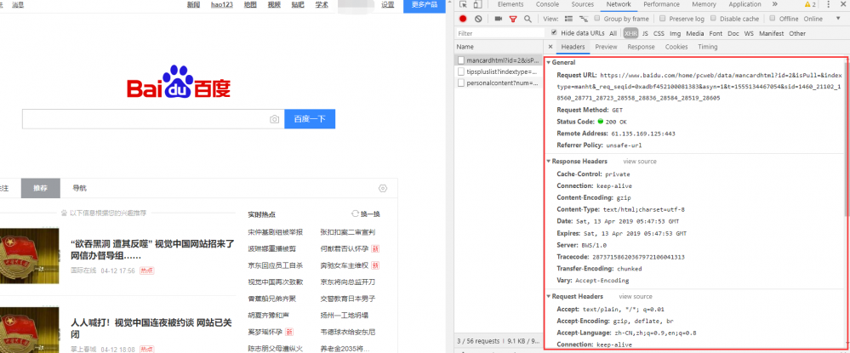Viewport: 850px width, 353px height.
Task: Open 更多产品 more products button
Action: click(425, 5)
